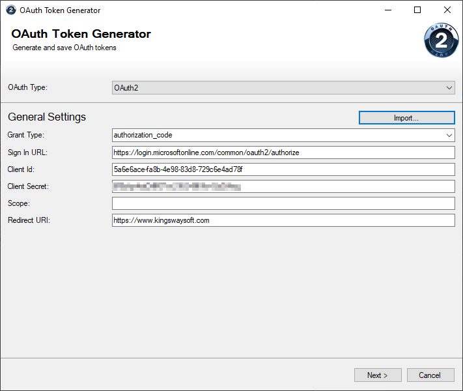Cancel the OAuth token wizard

click(x=430, y=375)
